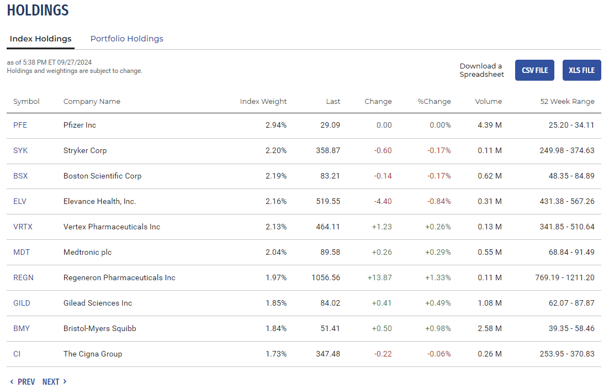
Task: Click Cigna's -0.06% percent change
Action: pos(439,354)
